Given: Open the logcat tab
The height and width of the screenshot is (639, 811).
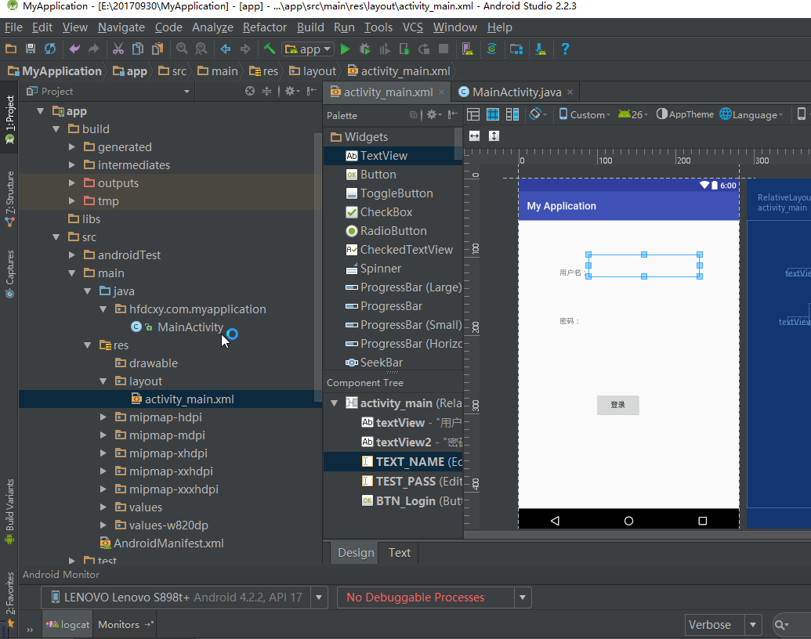Looking at the screenshot, I should pyautogui.click(x=67, y=625).
